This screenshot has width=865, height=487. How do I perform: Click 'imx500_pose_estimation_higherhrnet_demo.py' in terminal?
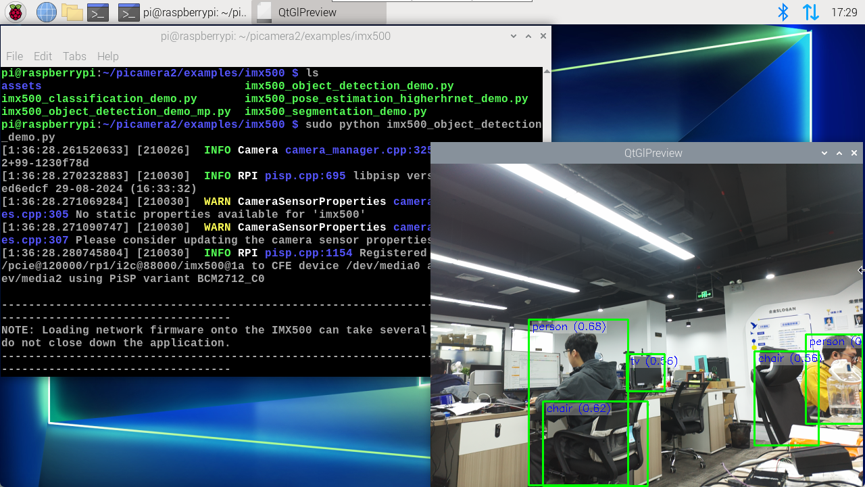387,99
